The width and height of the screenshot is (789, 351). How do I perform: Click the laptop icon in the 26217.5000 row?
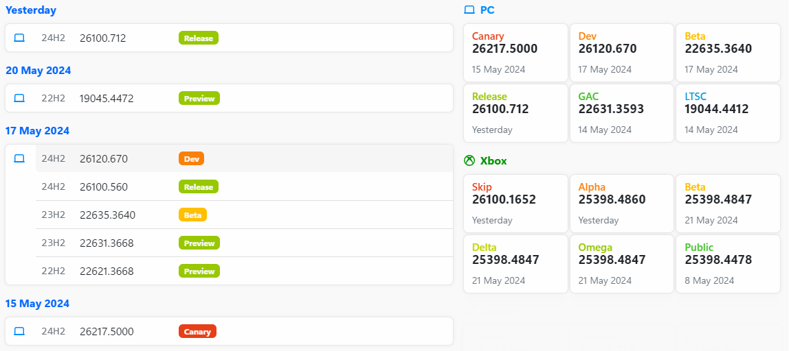point(19,331)
